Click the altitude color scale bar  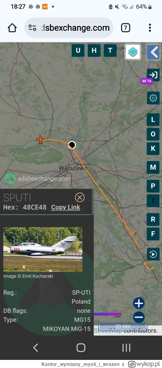tap(108, 314)
